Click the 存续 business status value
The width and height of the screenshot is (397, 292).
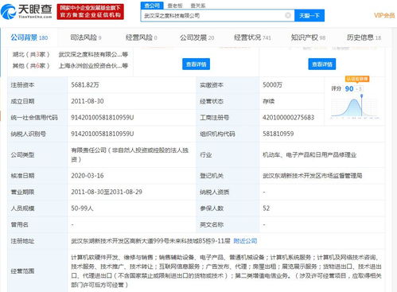click(x=268, y=101)
